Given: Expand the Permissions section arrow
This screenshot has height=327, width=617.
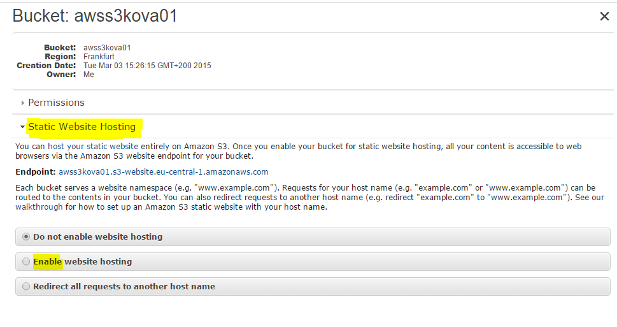Looking at the screenshot, I should (x=22, y=103).
